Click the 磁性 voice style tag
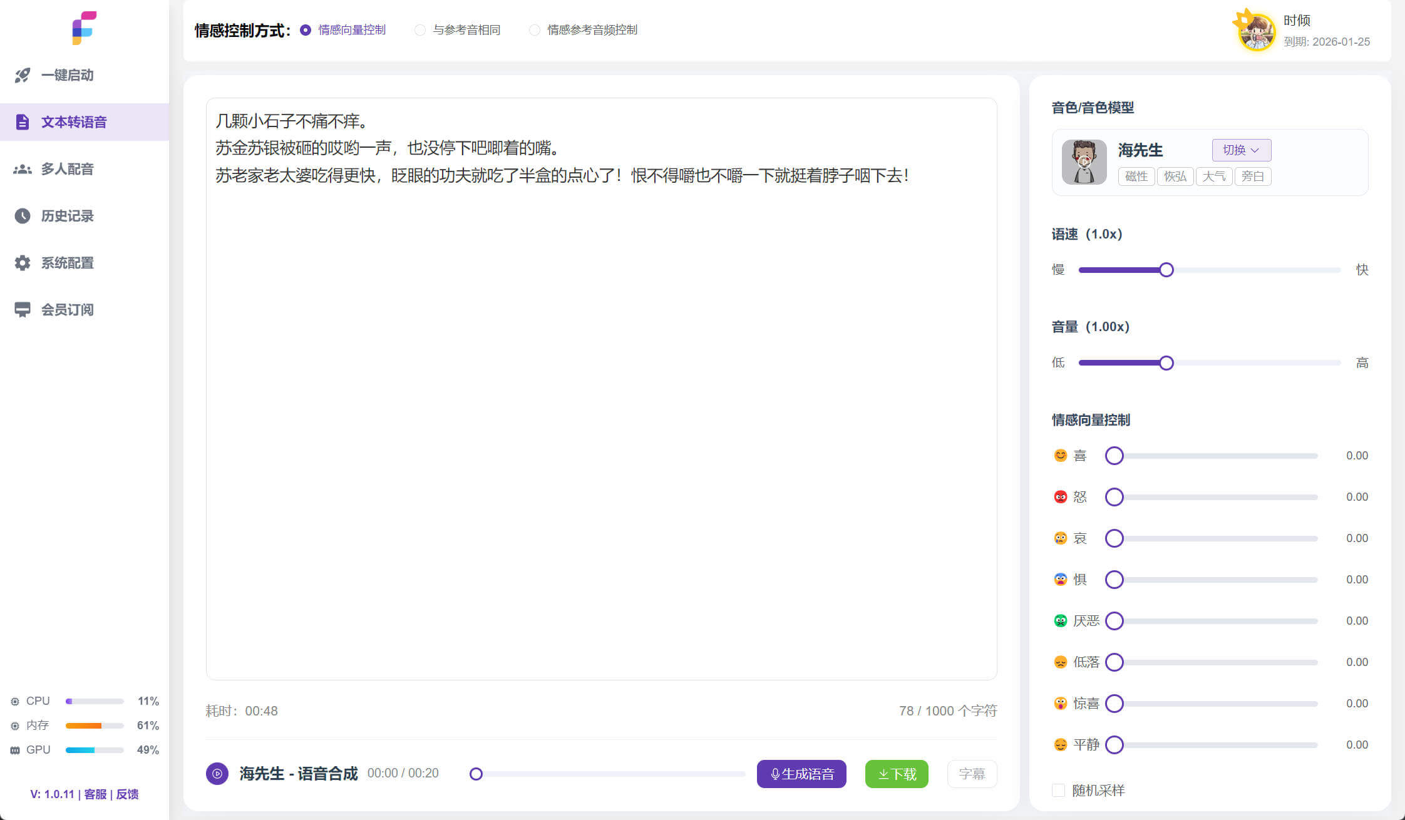The height and width of the screenshot is (820, 1405). [x=1136, y=176]
